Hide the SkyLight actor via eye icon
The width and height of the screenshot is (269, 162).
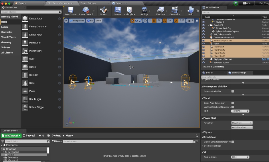[x=204, y=22]
